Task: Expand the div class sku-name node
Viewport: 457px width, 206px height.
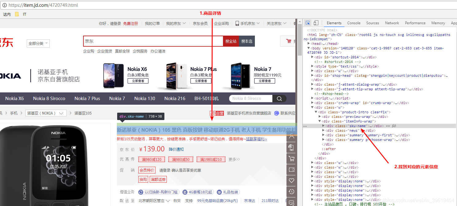Action: click(324, 126)
